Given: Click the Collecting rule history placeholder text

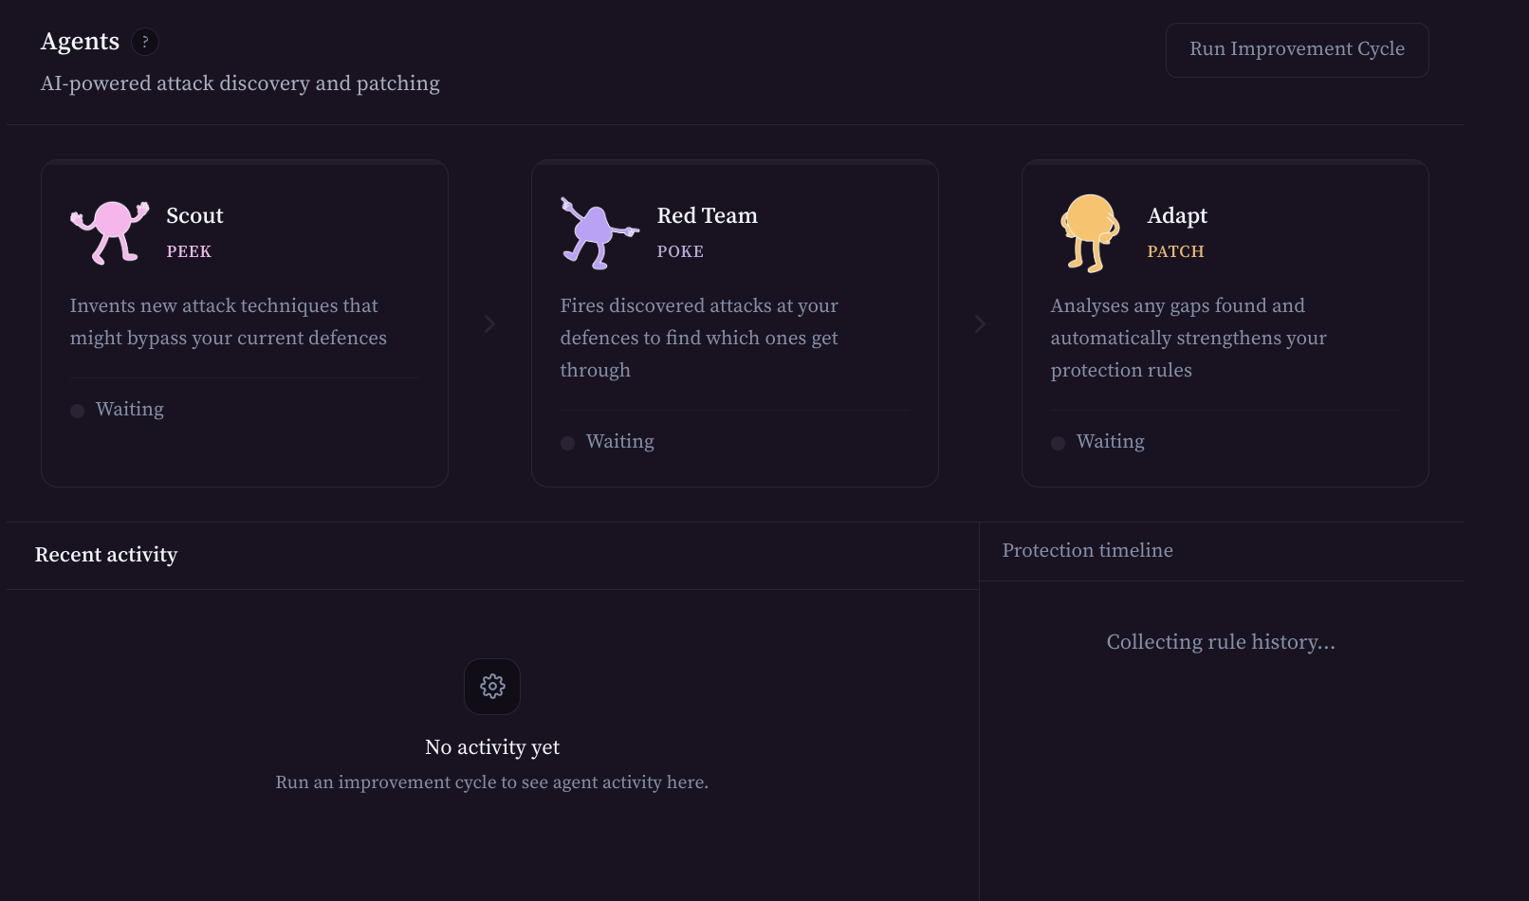Looking at the screenshot, I should pos(1220,642).
